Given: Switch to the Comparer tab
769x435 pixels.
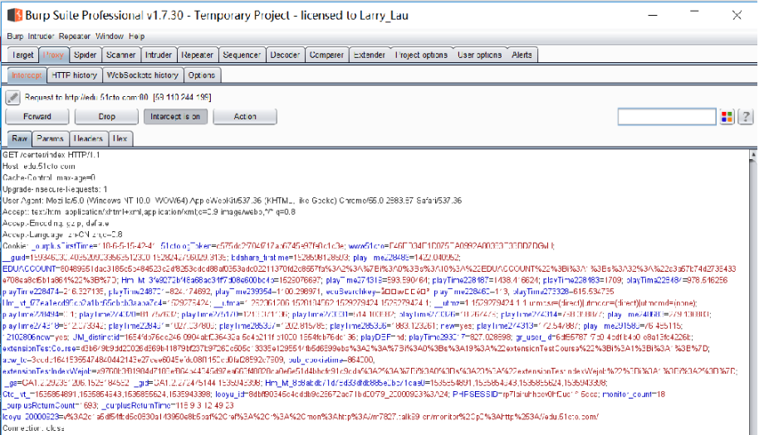Looking at the screenshot, I should (x=326, y=55).
